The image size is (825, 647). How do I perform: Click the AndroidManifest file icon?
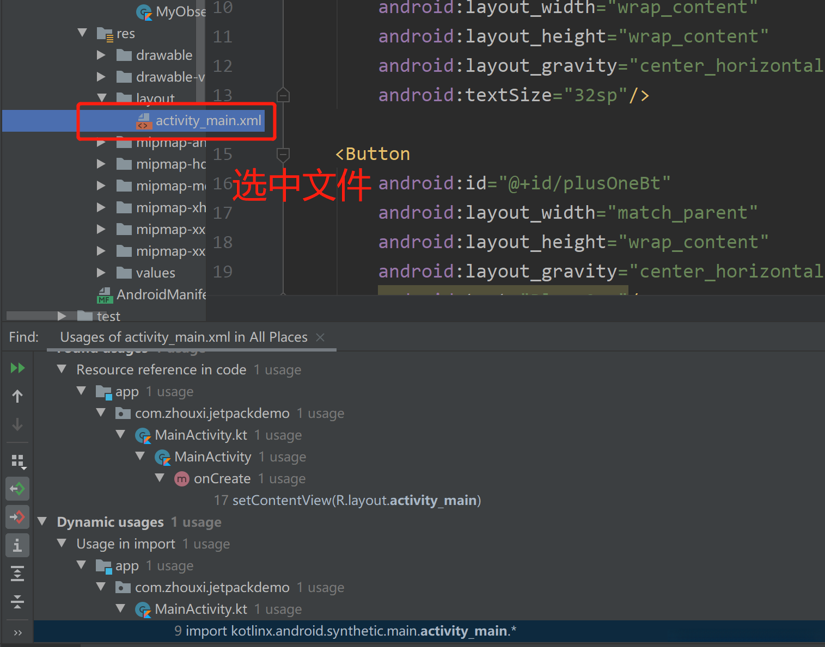point(105,295)
